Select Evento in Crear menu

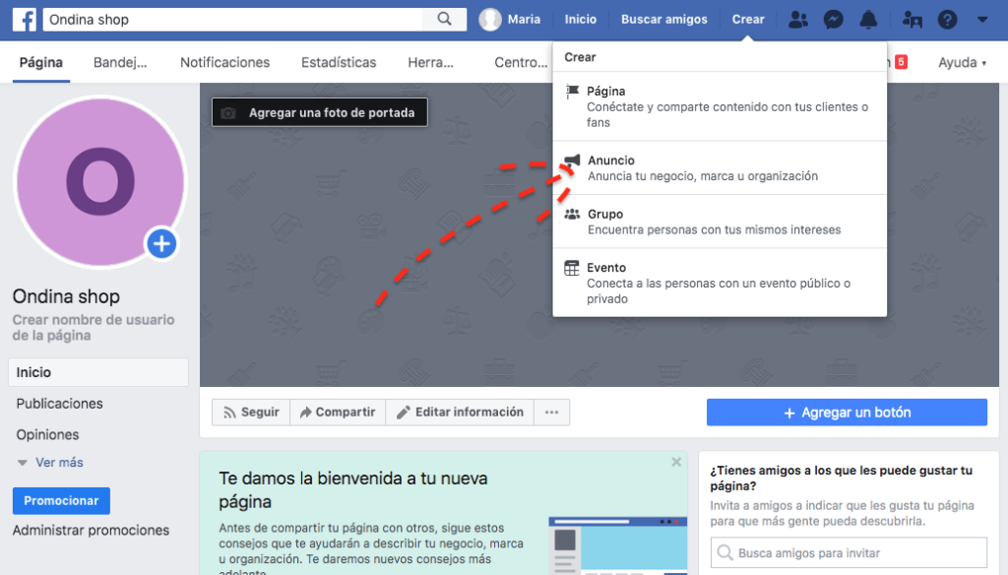coord(720,283)
